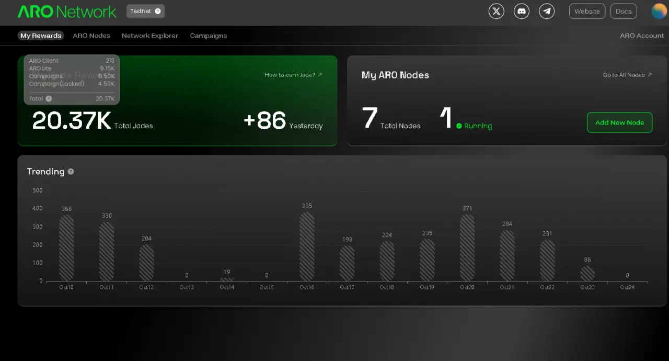Image resolution: width=669 pixels, height=361 pixels.
Task: Open Campaigns tab
Action: tap(209, 36)
